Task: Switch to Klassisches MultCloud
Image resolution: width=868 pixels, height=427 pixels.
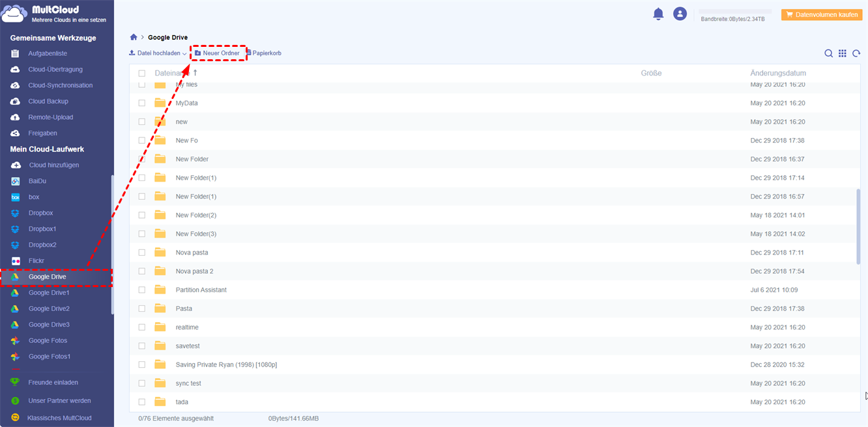Action: [x=59, y=418]
